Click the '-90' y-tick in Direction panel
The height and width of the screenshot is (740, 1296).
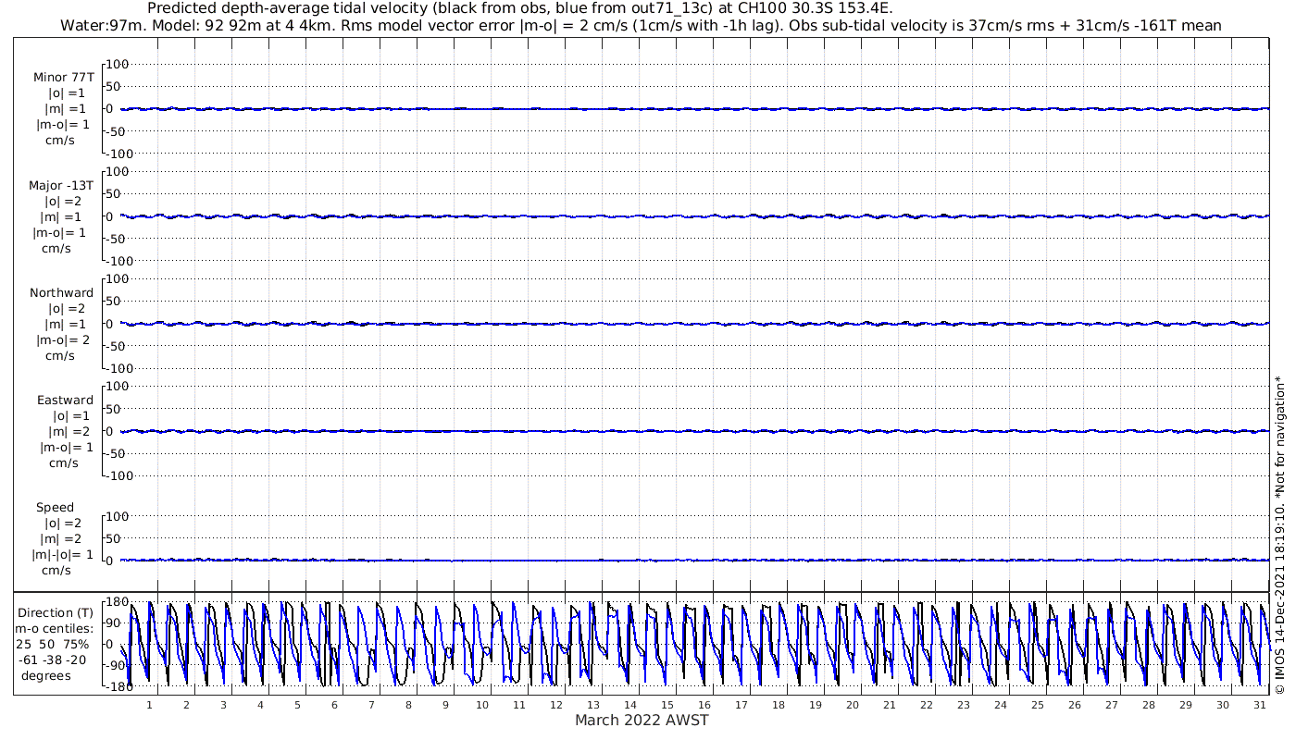click(116, 666)
